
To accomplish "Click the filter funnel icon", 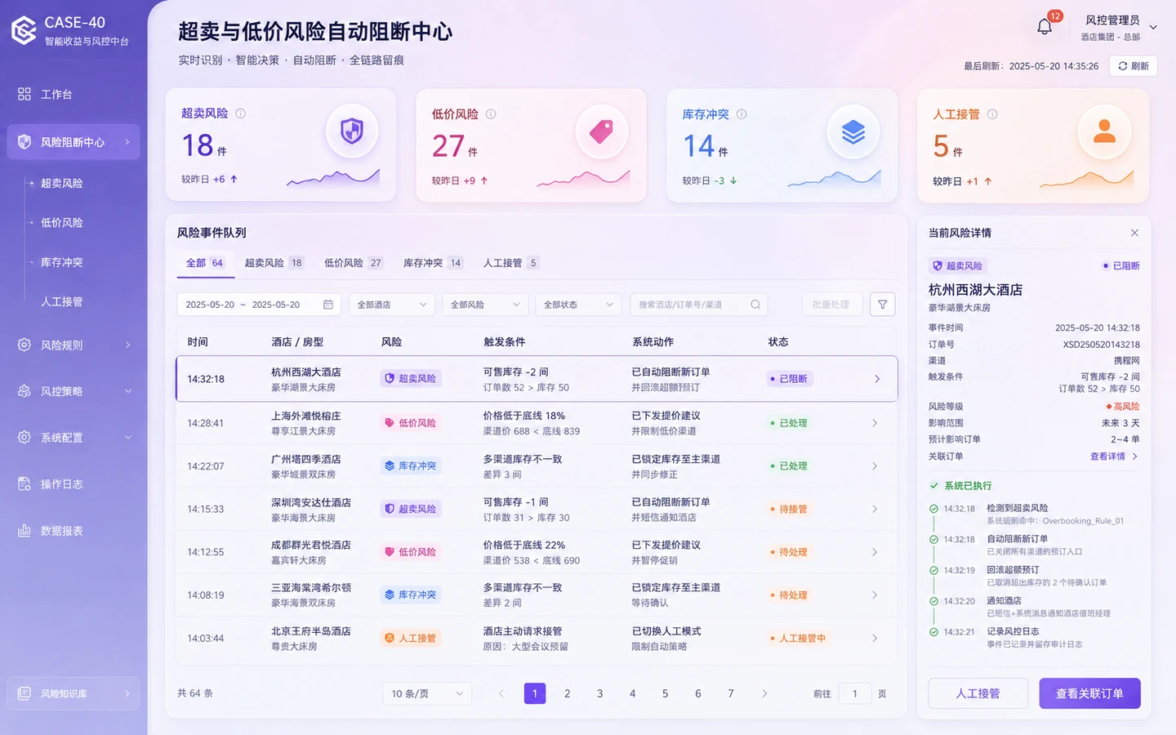I will coord(883,305).
